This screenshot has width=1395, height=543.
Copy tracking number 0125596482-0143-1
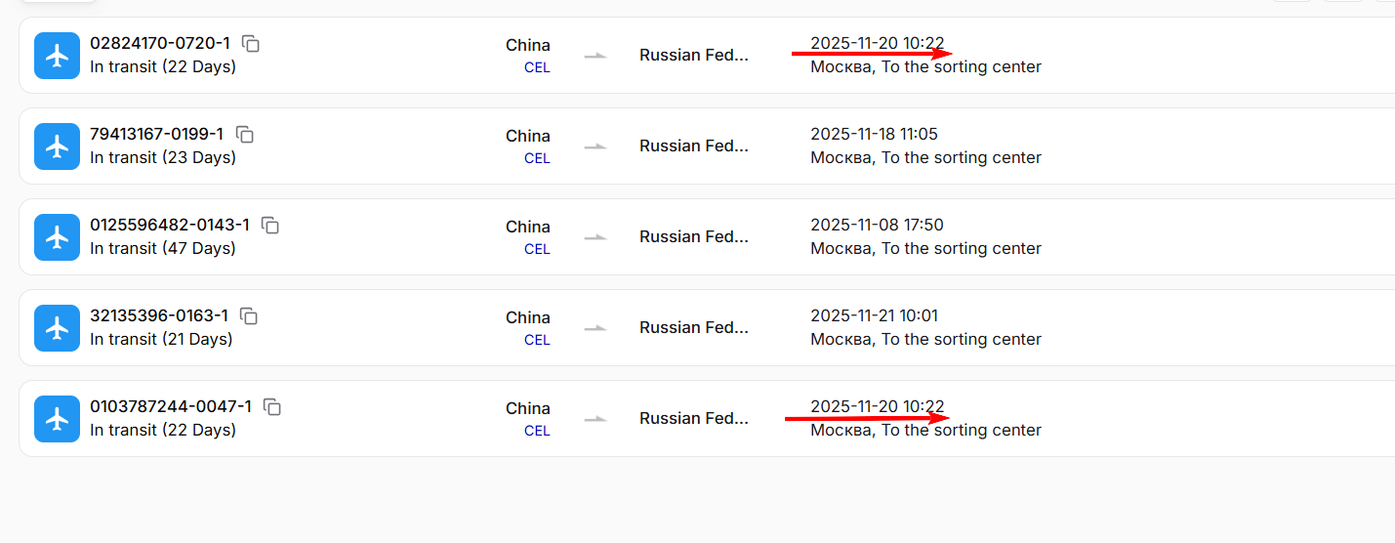[270, 226]
